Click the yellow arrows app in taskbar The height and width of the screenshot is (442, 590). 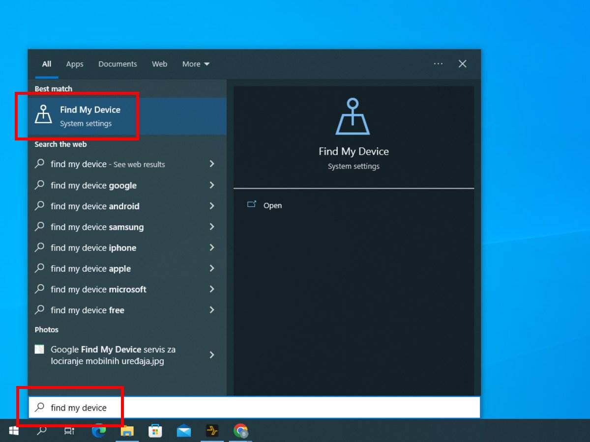[212, 431]
